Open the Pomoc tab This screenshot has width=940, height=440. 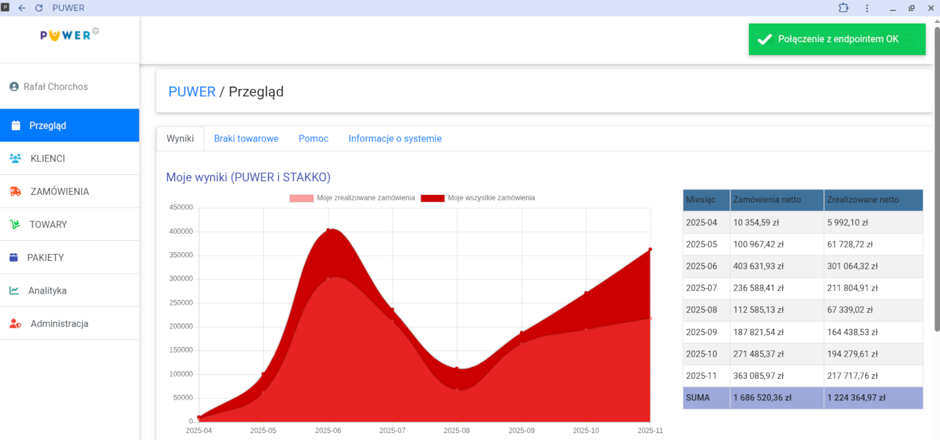pos(313,139)
